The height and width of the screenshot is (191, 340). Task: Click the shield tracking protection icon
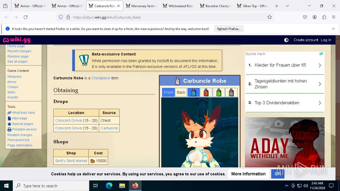pos(61,17)
